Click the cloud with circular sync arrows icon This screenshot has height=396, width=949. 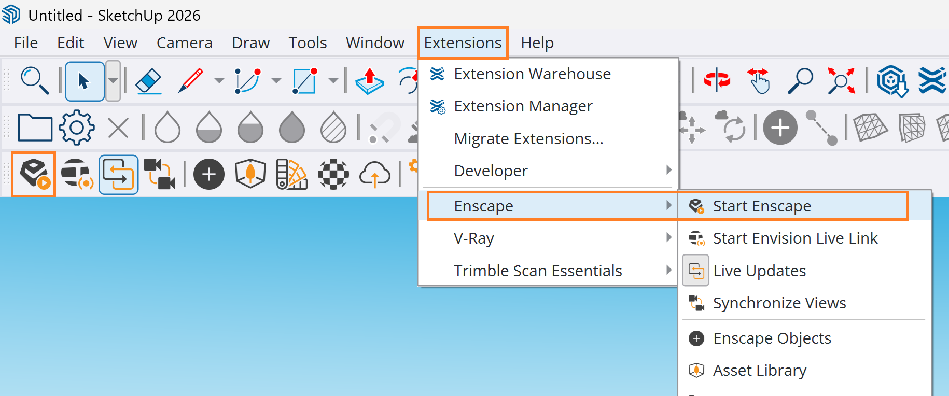pyautogui.click(x=731, y=127)
